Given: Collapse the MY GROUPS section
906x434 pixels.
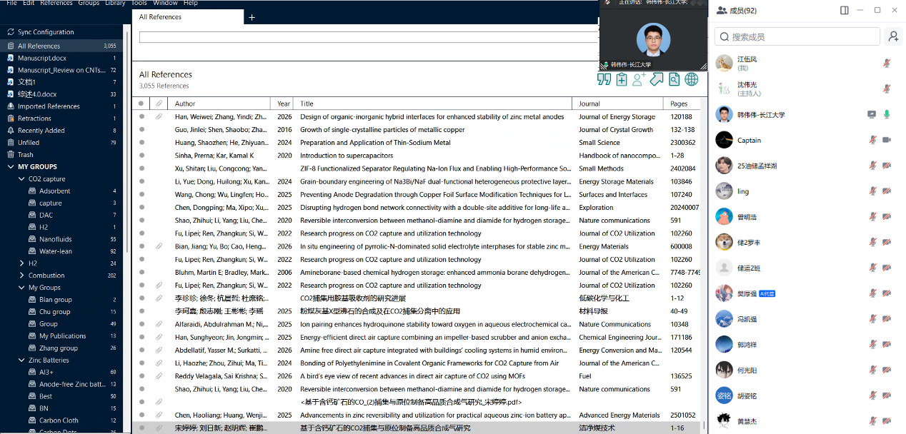Looking at the screenshot, I should [11, 167].
